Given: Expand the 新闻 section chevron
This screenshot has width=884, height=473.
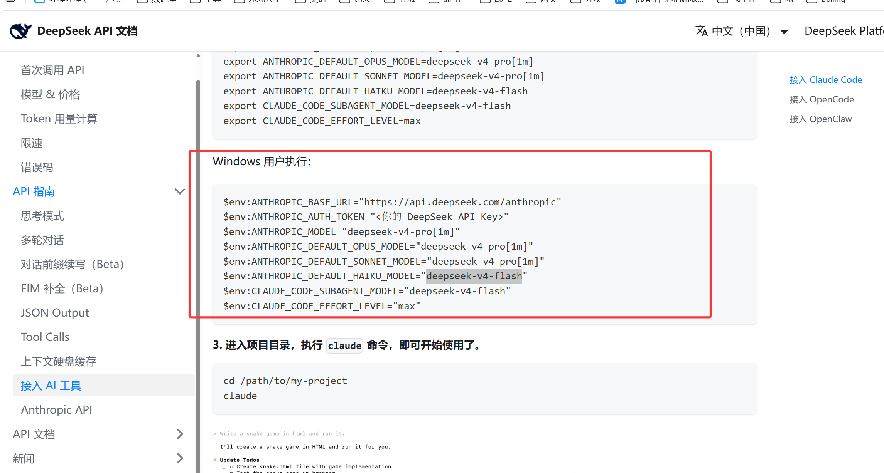Looking at the screenshot, I should [x=180, y=458].
